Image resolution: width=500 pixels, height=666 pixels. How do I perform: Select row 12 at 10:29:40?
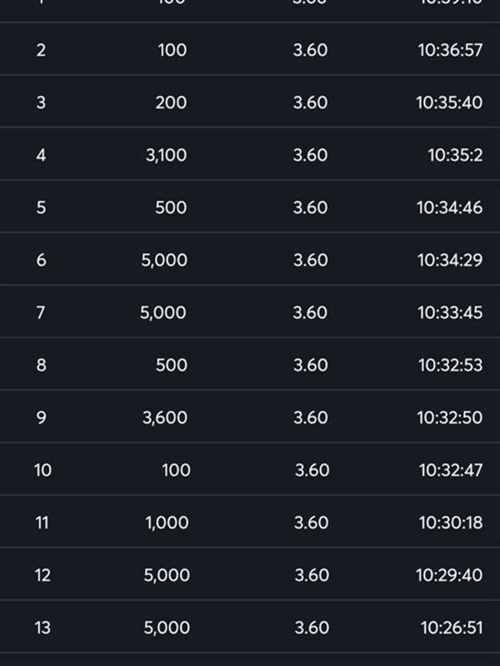(250, 574)
